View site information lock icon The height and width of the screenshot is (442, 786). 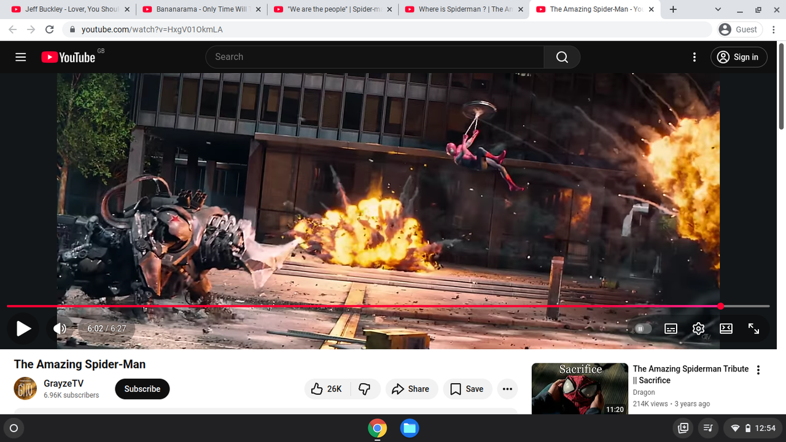pyautogui.click(x=72, y=29)
